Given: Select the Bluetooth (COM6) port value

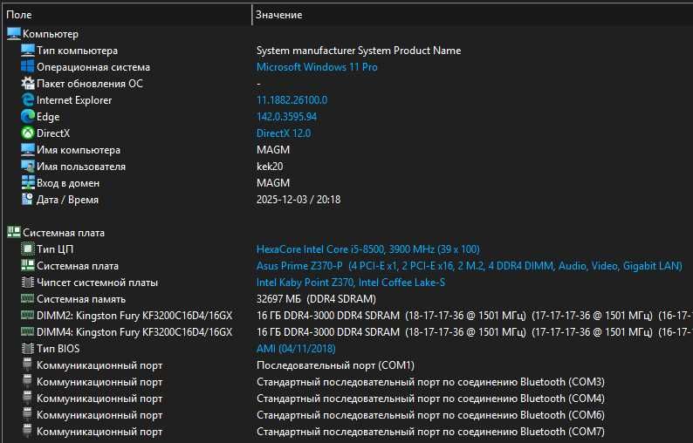Looking at the screenshot, I should coord(430,415).
